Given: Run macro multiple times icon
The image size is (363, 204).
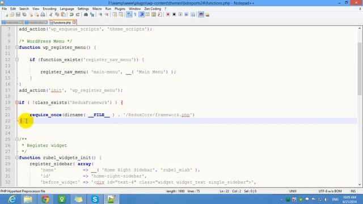Looking at the screenshot, I should pyautogui.click(x=187, y=15).
